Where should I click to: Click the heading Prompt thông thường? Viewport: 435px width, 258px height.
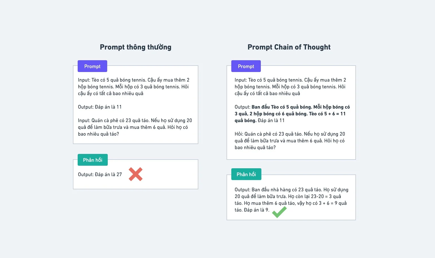(136, 47)
